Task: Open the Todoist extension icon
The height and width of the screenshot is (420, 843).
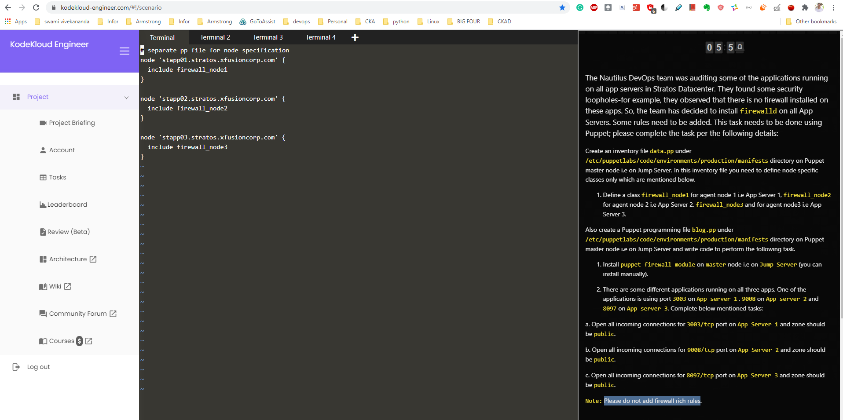Action: point(636,7)
